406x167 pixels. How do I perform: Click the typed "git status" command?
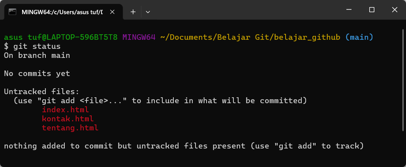coord(37,46)
